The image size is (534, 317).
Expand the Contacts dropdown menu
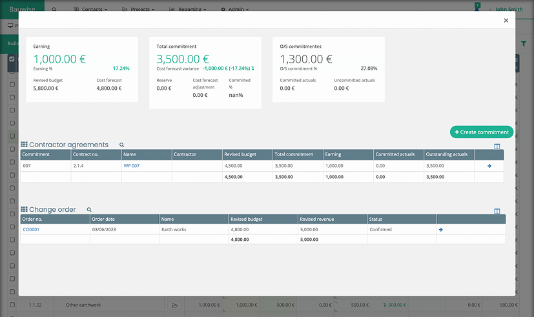pyautogui.click(x=90, y=10)
